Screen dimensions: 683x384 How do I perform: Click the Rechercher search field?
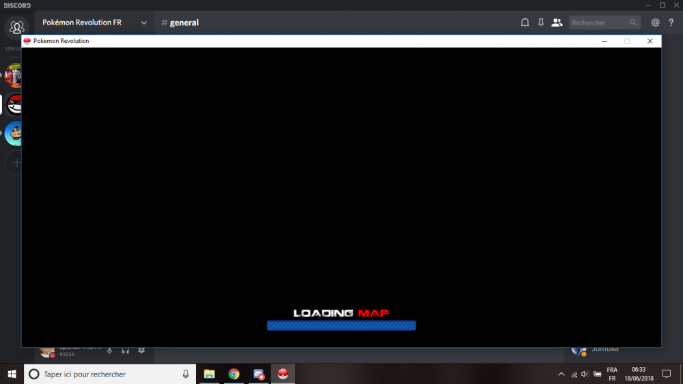pyautogui.click(x=604, y=23)
